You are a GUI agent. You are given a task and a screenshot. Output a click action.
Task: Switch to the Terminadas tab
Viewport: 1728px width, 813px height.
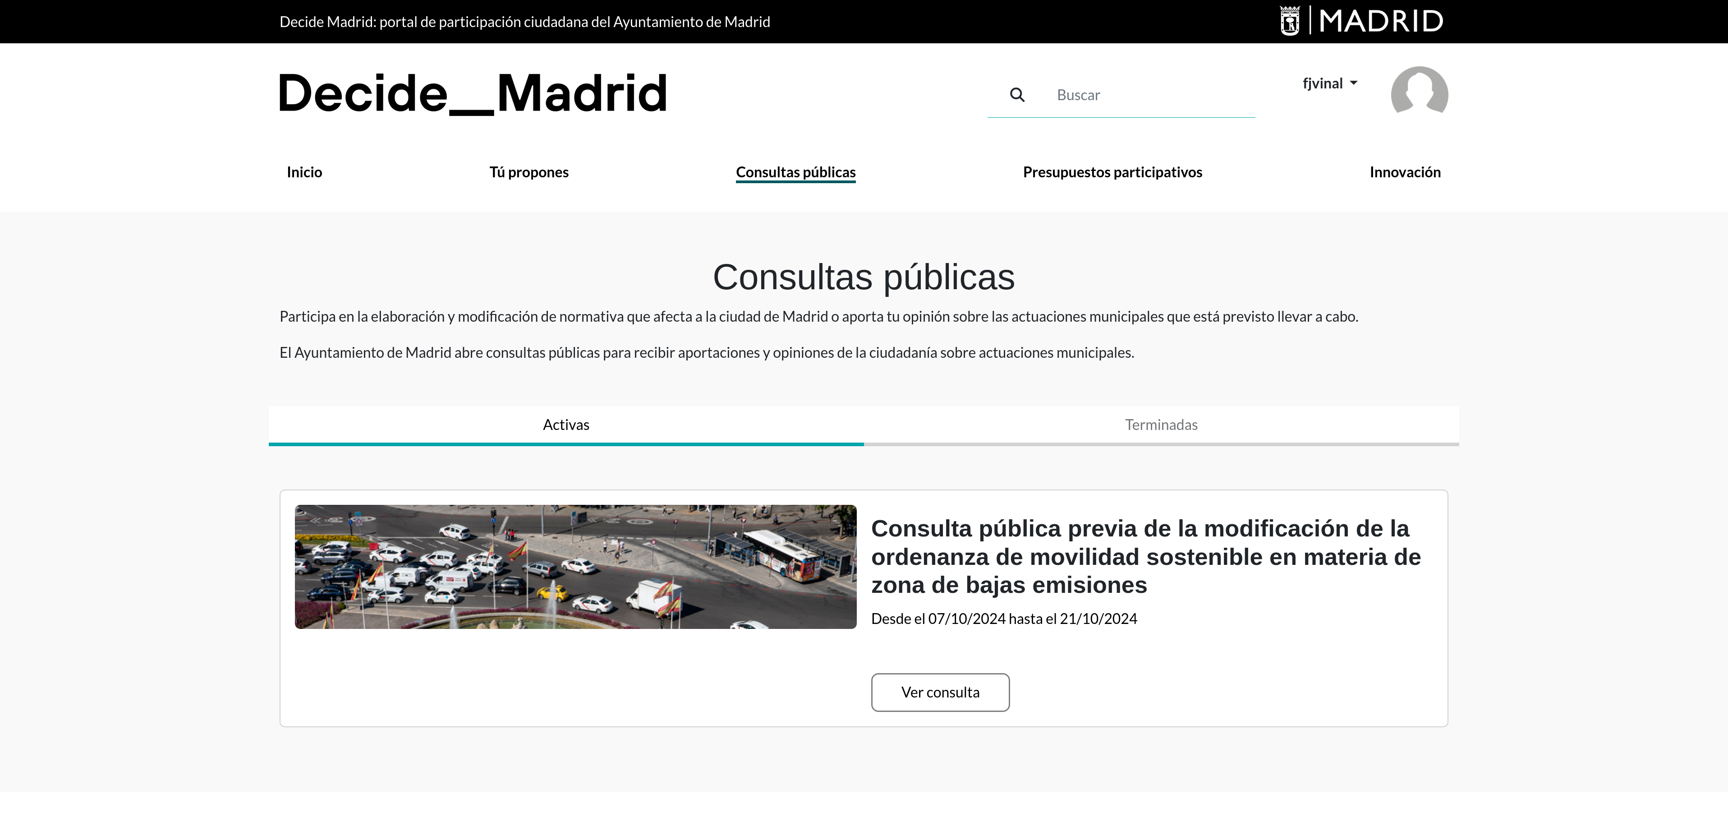1161,425
